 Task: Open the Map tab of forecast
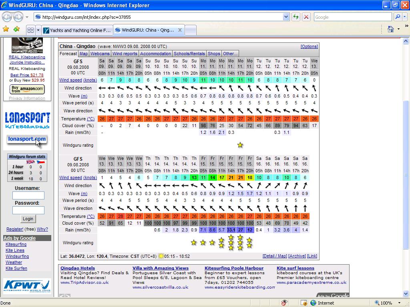pos(83,54)
